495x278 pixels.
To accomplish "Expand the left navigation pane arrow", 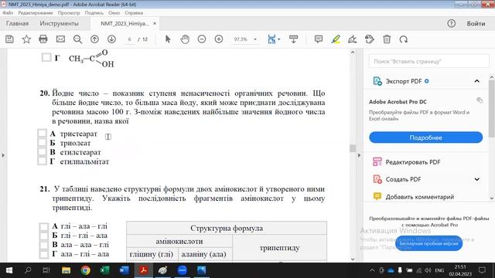I will [3, 155].
